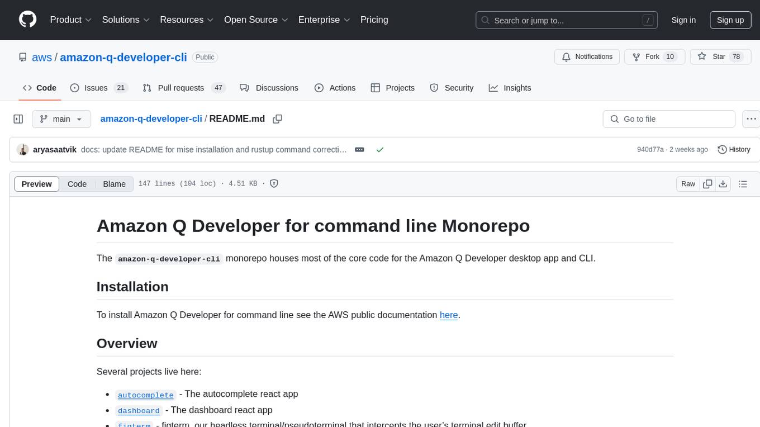
Task: Download the raw file
Action: (723, 184)
